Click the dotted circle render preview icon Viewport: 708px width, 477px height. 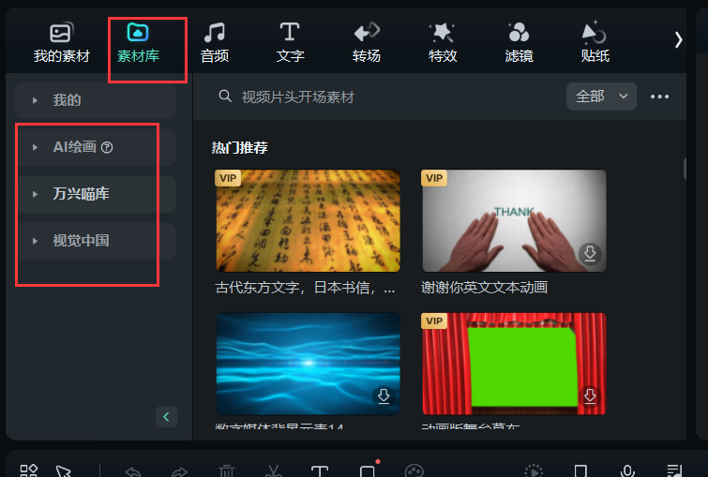(534, 470)
